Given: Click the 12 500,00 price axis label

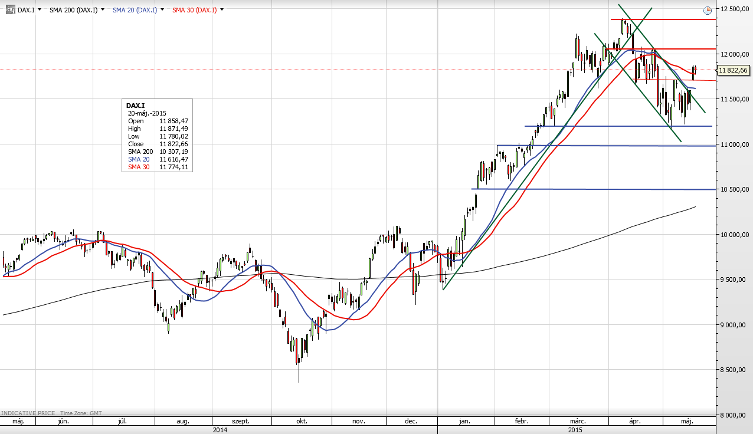Looking at the screenshot, I should click(735, 9).
